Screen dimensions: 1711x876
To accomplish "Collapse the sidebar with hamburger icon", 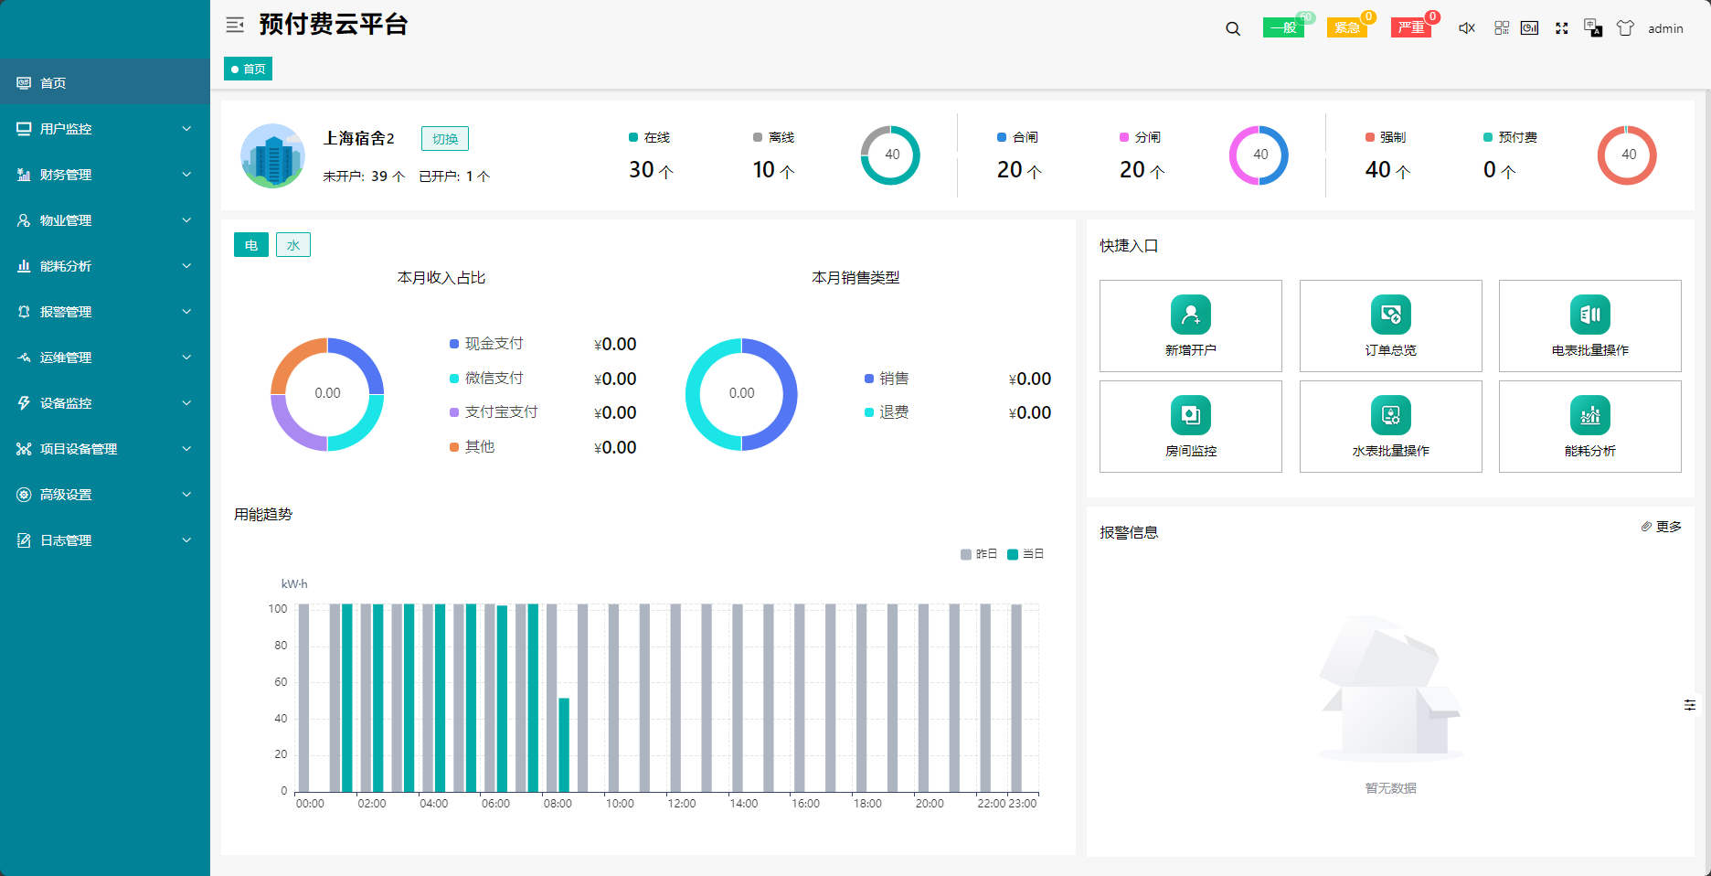I will point(235,25).
